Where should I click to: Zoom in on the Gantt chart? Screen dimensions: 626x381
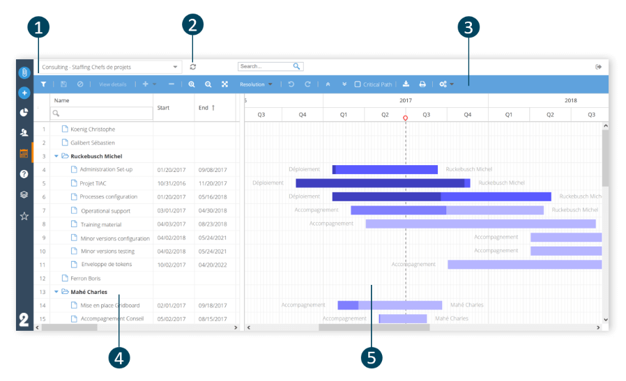tap(192, 84)
